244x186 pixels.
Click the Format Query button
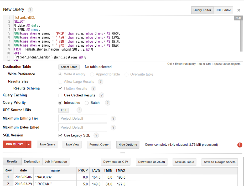[x=99, y=145]
